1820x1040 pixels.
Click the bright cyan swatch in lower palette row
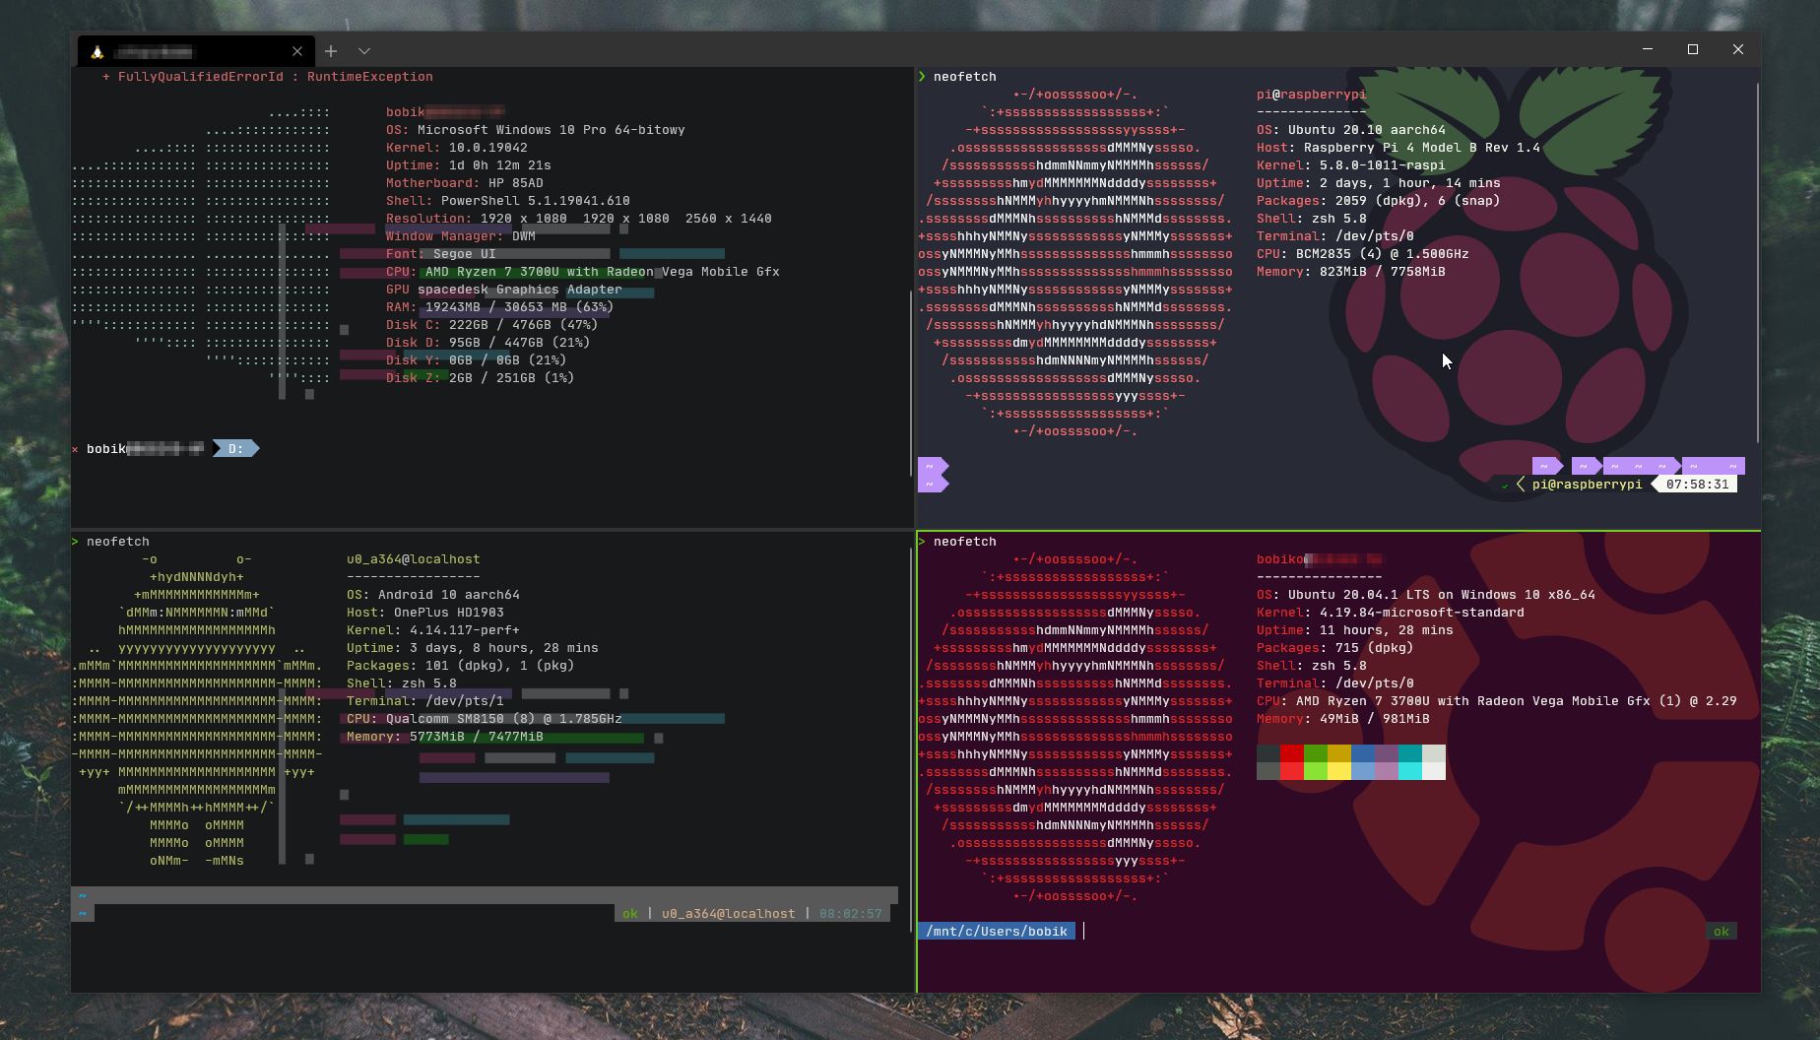(x=1409, y=771)
